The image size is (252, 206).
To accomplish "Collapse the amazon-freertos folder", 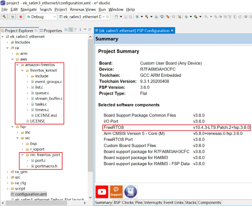I will click(17, 65).
